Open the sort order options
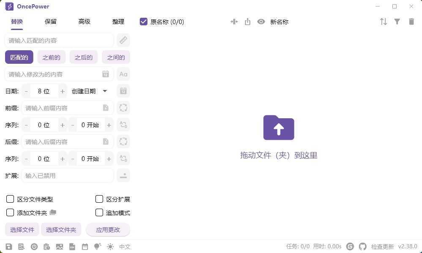Image resolution: width=422 pixels, height=253 pixels. pyautogui.click(x=383, y=22)
